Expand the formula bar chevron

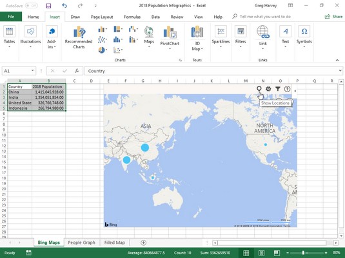click(340, 71)
